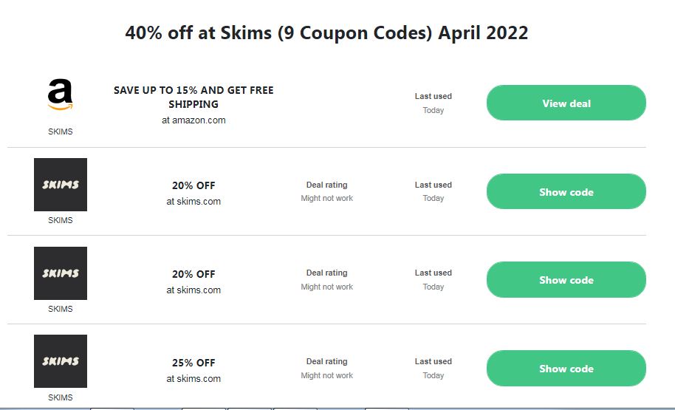The image size is (675, 410).
Task: Click 'at skims.com' under the second 20% OFF
Action: (193, 290)
